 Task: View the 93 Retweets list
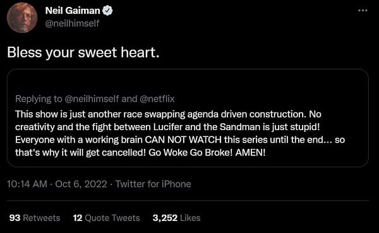coord(35,218)
